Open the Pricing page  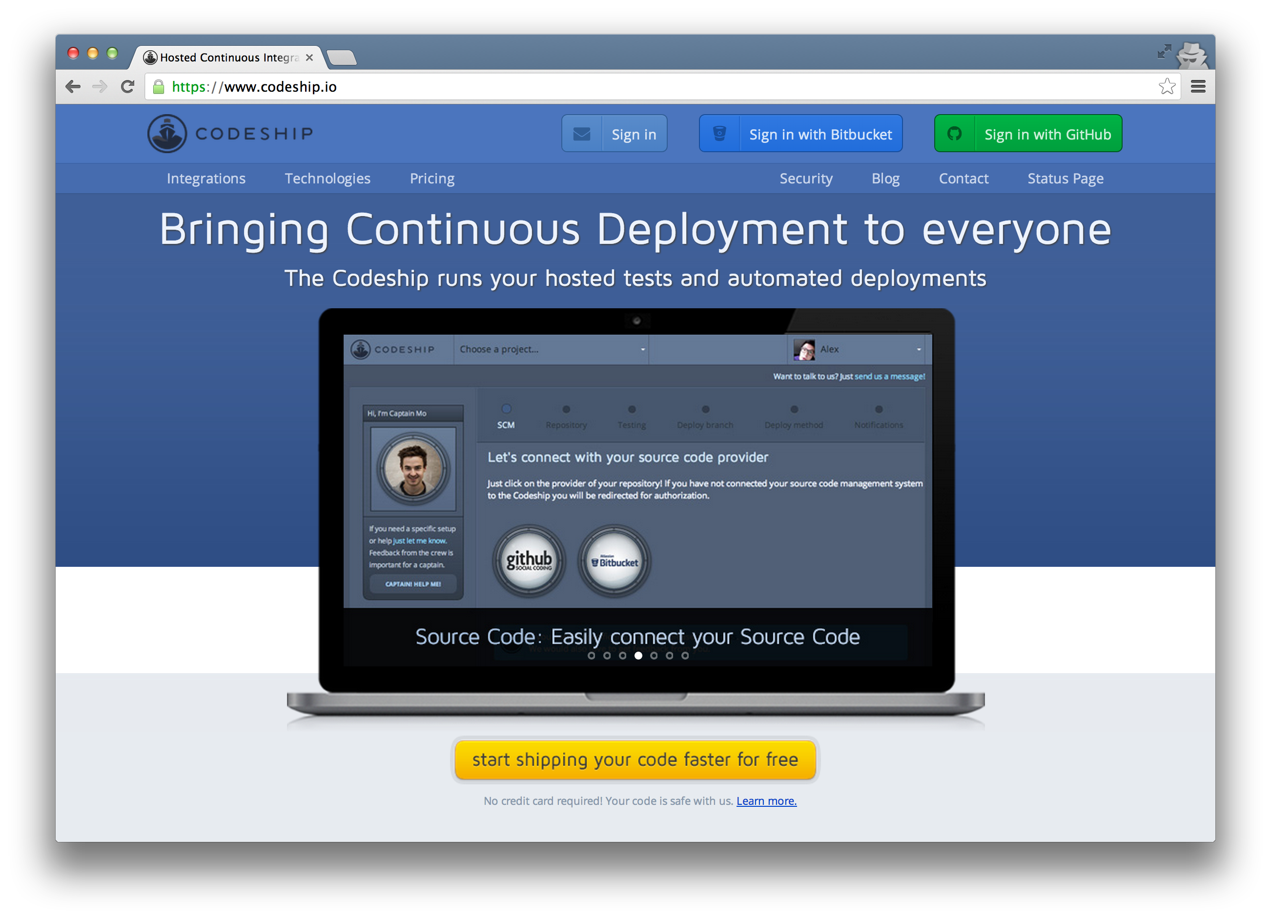432,179
